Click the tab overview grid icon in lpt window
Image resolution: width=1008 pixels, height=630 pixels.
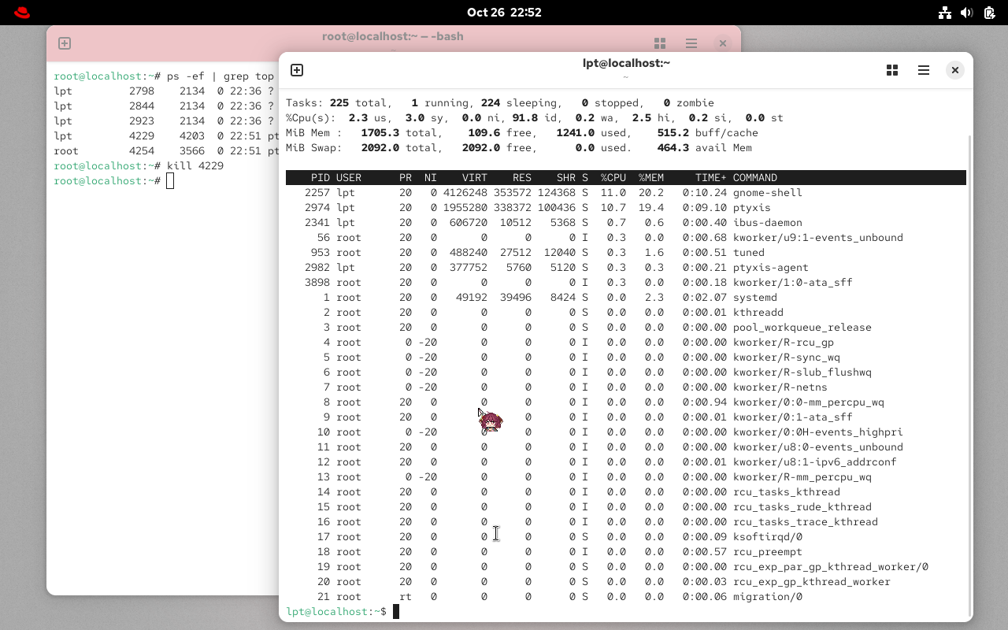pos(891,70)
